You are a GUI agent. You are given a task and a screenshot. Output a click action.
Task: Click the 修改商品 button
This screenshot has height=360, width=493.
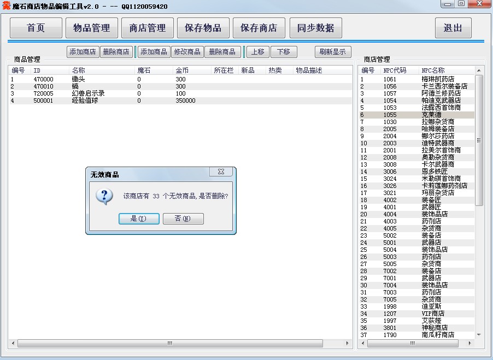tap(186, 52)
